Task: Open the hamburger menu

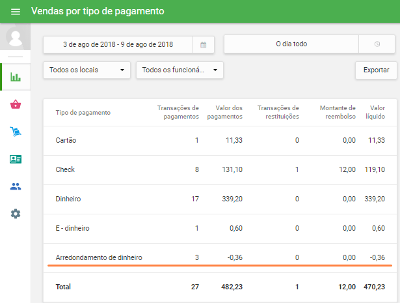Action: 16,12
